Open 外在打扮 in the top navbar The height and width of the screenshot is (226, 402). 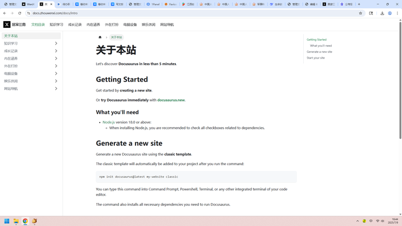click(x=112, y=25)
